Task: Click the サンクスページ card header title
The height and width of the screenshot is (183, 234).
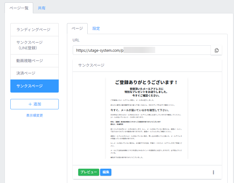Action: (91, 65)
